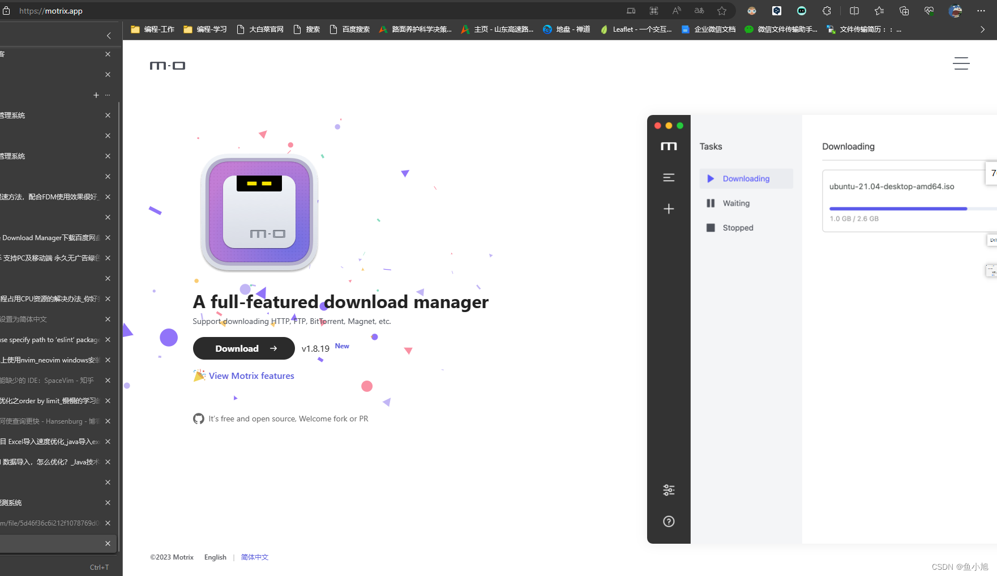Add a new tab with the plus icon
Viewport: 997px width, 576px height.
click(x=96, y=95)
